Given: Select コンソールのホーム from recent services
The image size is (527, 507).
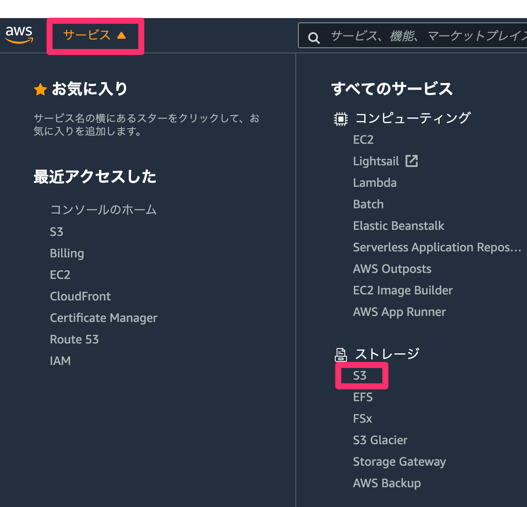Looking at the screenshot, I should pyautogui.click(x=103, y=210).
